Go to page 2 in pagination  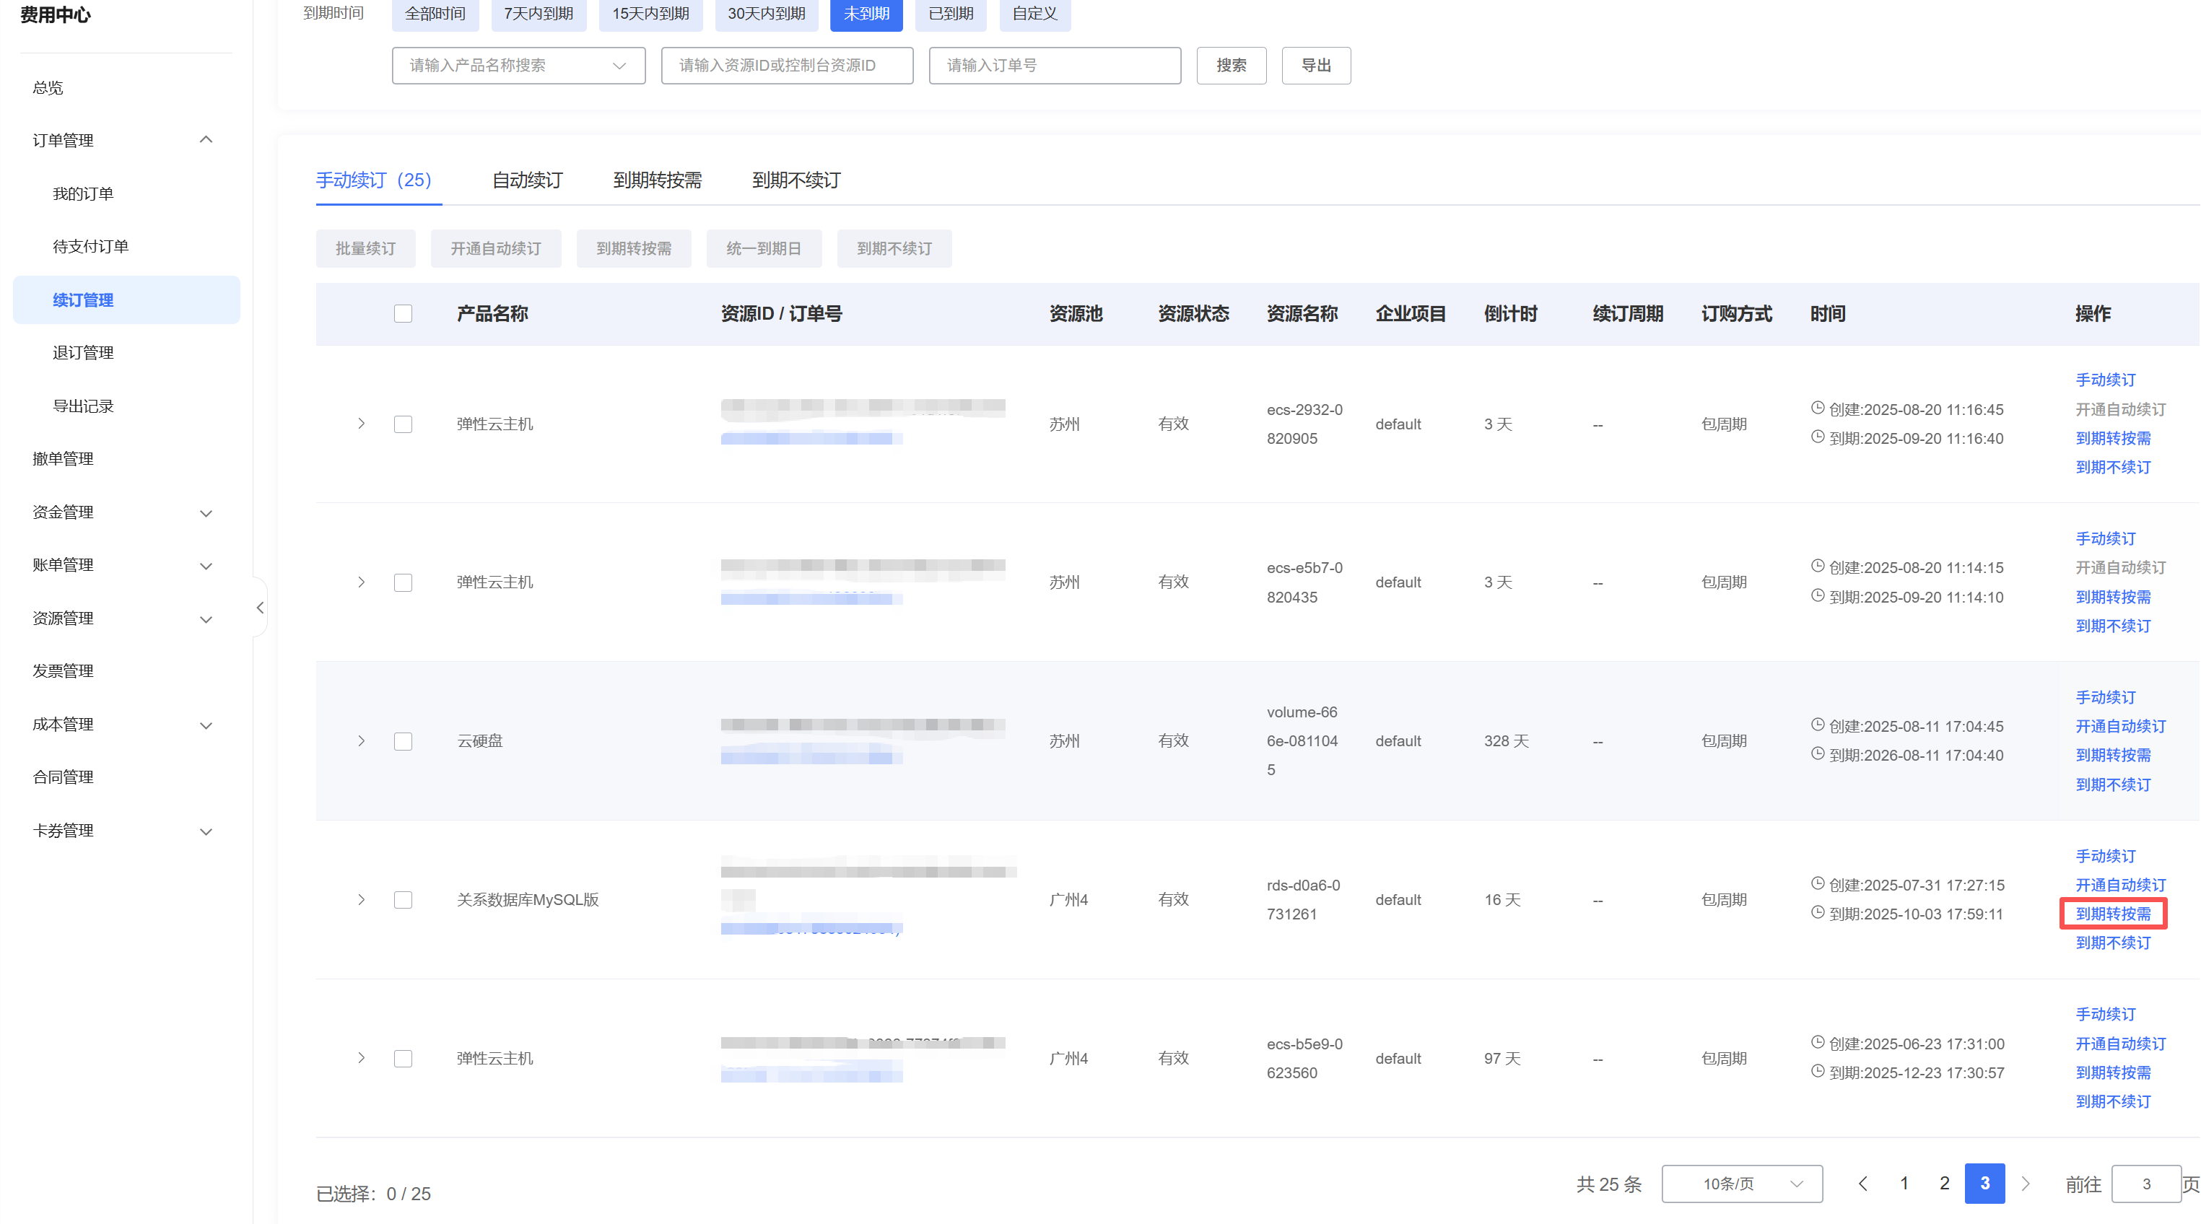click(1945, 1183)
